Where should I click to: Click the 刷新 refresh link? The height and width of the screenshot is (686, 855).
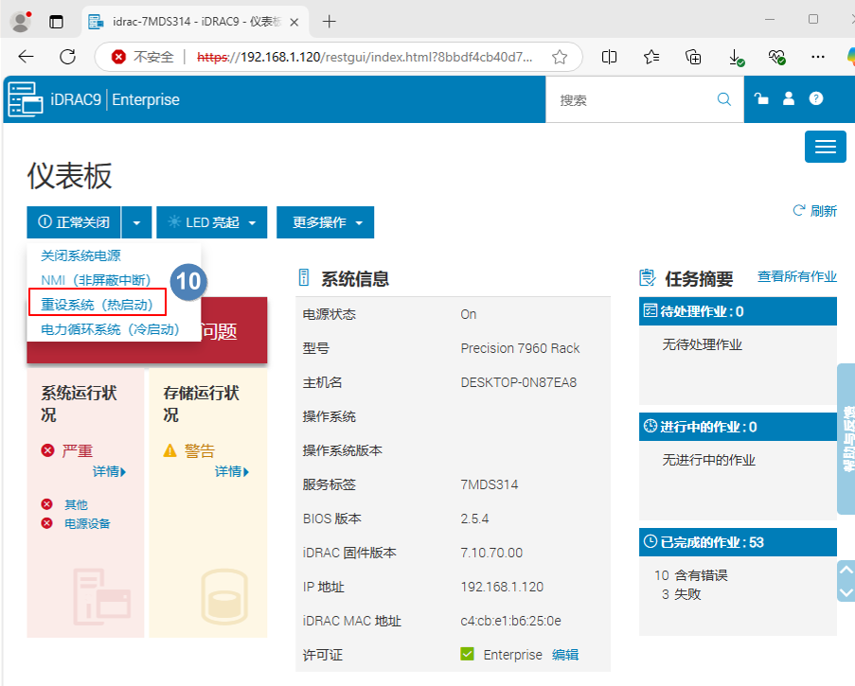coord(814,211)
